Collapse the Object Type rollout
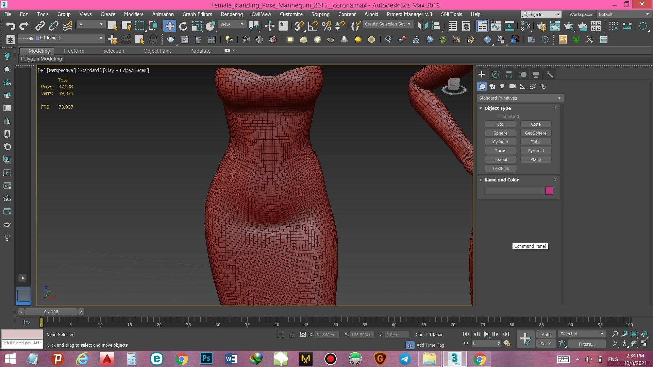This screenshot has width=653, height=367. click(x=481, y=108)
